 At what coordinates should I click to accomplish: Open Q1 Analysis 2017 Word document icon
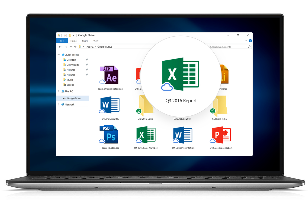[109, 105]
